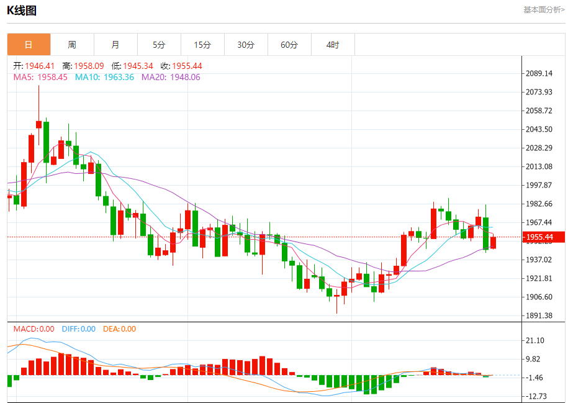Click the 2058.72 price axis label
This screenshot has height=403, width=568.
(539, 111)
